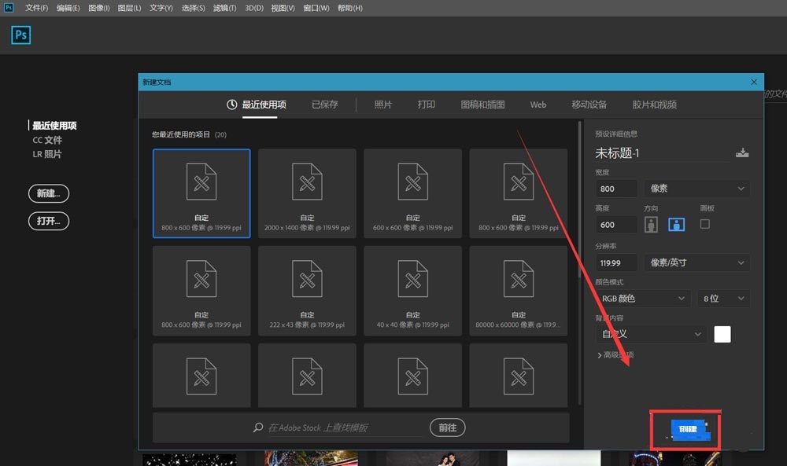
Task: Open the first 800 x 600 recent preset
Action: 201,193
